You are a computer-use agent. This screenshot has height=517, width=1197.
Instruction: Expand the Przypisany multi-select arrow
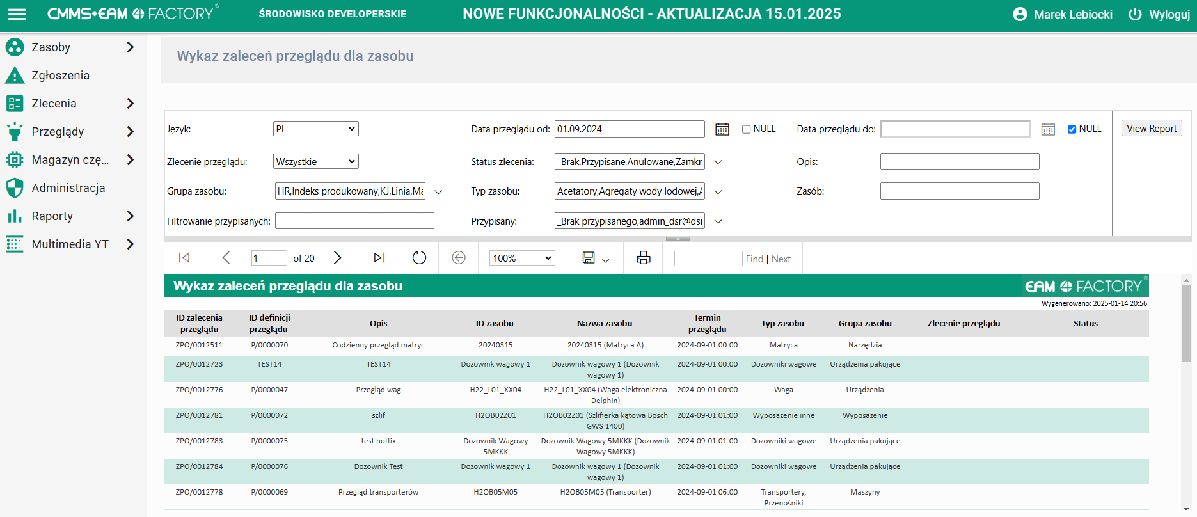pyautogui.click(x=718, y=222)
